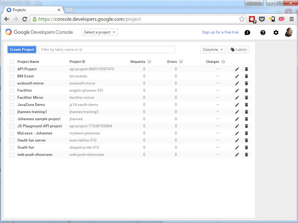Screen dimensions: 298x223
Task: Delete MyLeave - Johannes project
Action: point(246,133)
